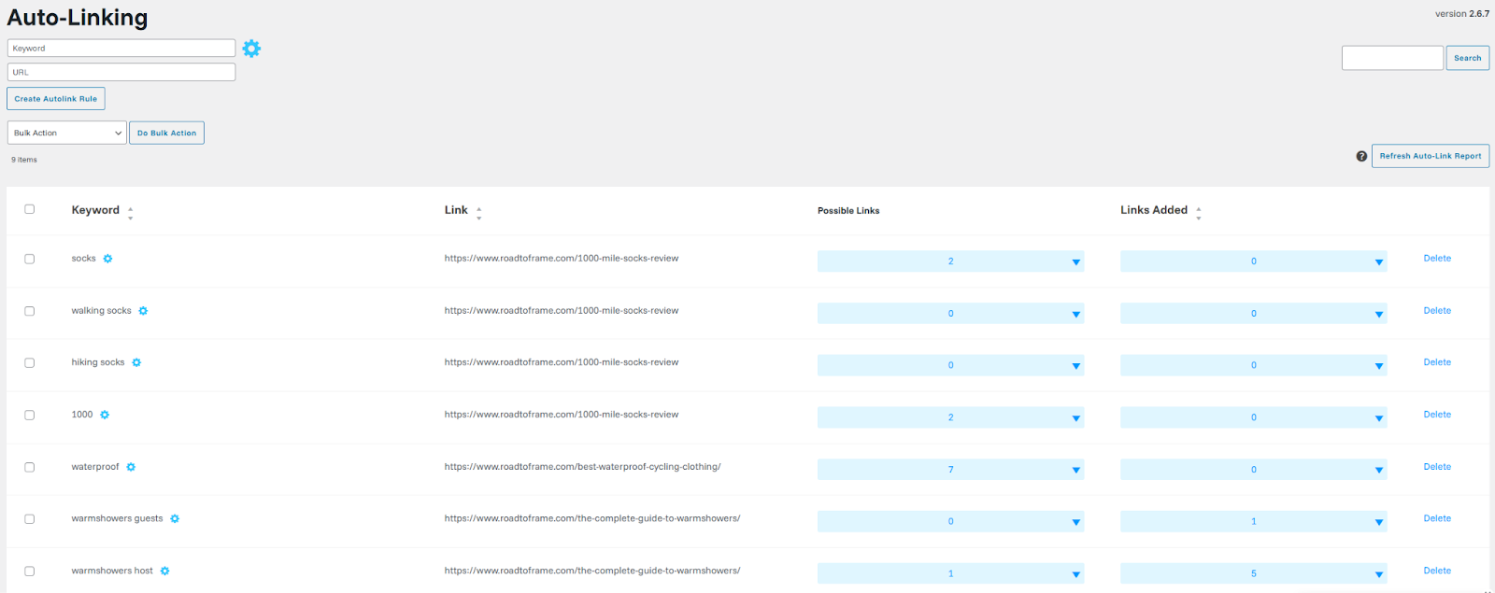Check the hiking socks row checkbox
Viewport: 1495px width, 593px height.
[x=29, y=362]
